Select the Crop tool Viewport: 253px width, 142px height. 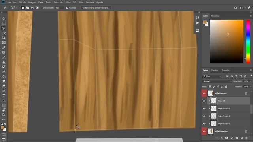[x=4, y=38]
